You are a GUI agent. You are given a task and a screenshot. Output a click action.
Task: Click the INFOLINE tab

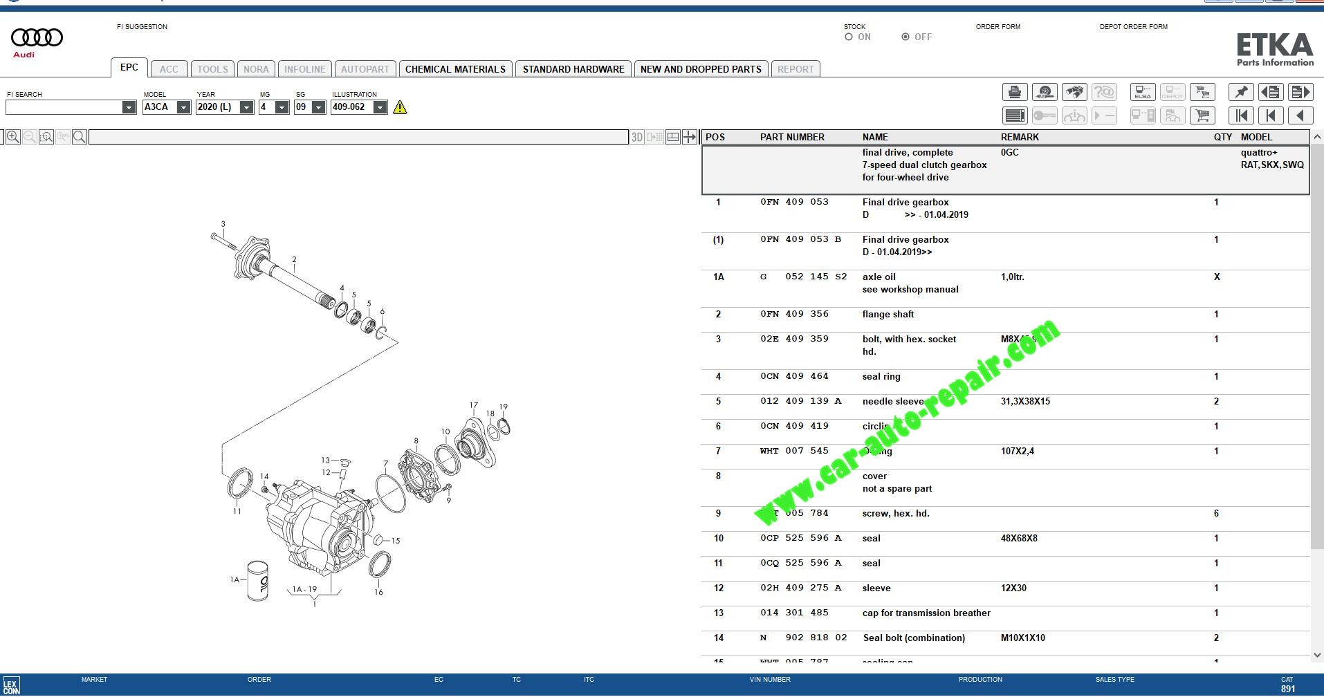click(x=304, y=69)
